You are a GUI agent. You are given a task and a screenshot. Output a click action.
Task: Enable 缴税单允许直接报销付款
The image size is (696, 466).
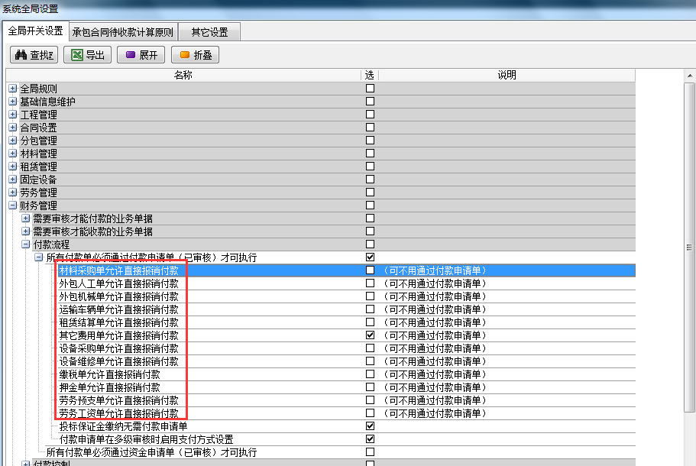pos(370,374)
